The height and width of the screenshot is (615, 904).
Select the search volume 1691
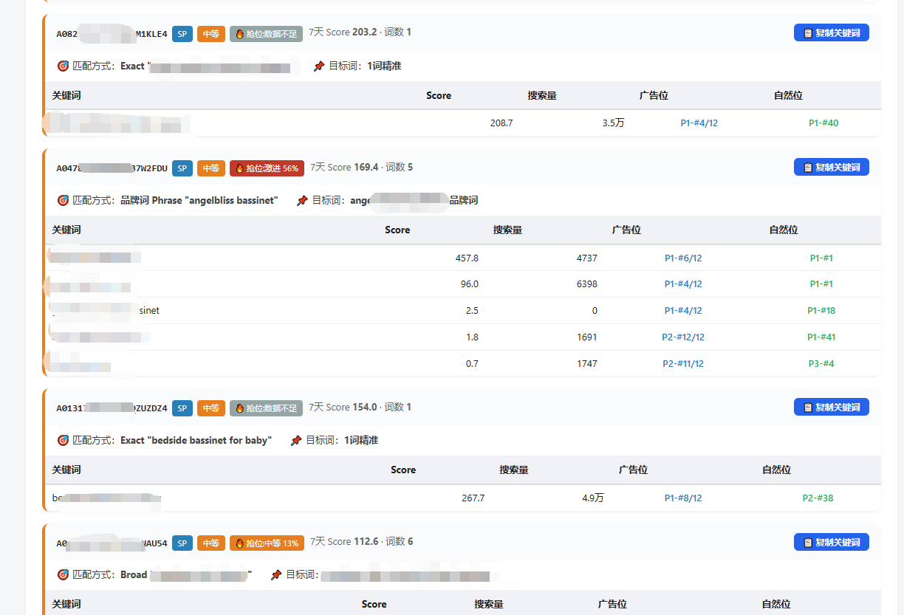point(586,337)
